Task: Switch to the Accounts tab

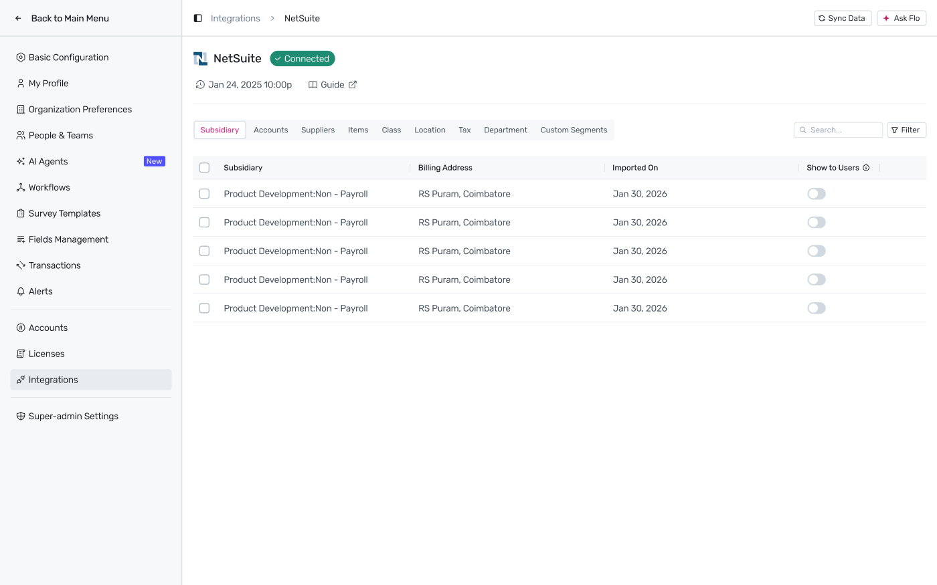Action: tap(270, 130)
